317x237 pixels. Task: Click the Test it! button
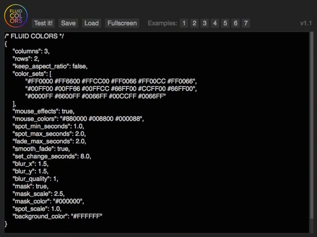(x=43, y=23)
